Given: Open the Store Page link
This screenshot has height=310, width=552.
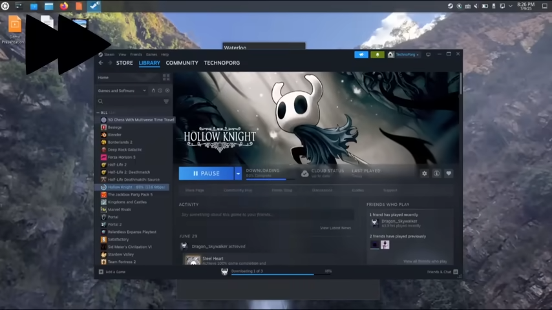Looking at the screenshot, I should [x=195, y=191].
